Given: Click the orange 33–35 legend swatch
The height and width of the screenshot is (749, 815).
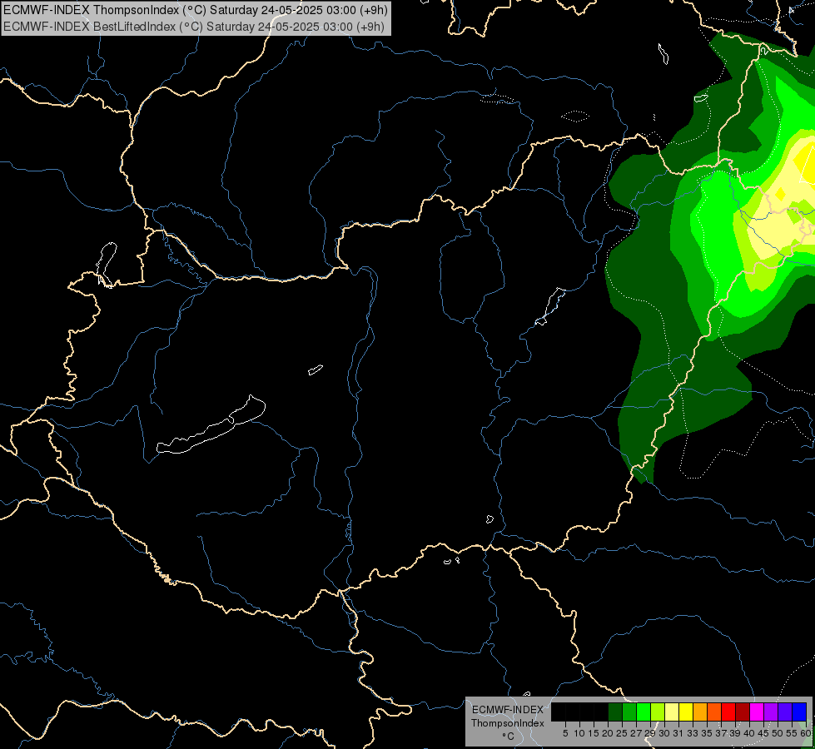Looking at the screenshot, I should coord(700,712).
